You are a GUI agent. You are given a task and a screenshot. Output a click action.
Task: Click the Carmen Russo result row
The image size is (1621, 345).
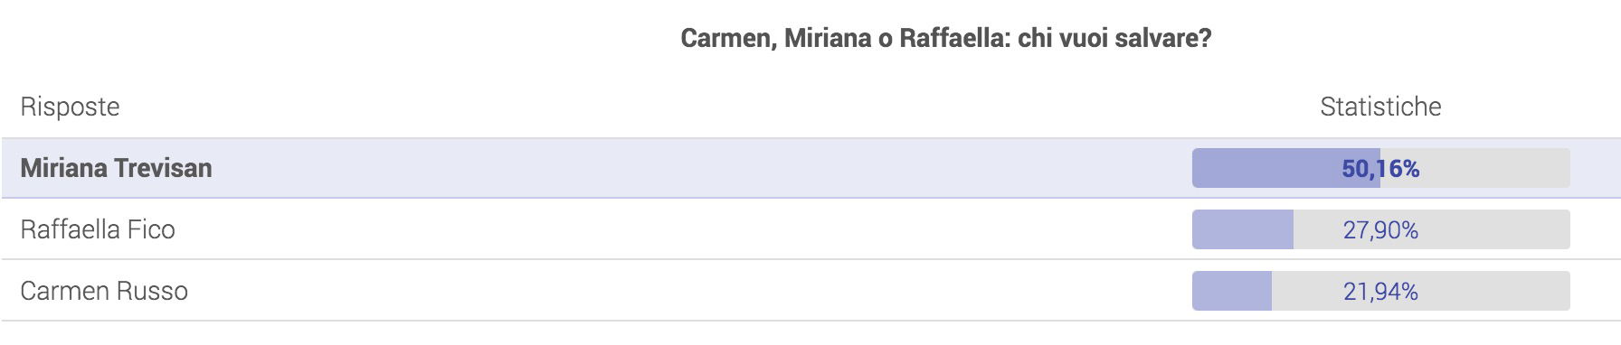[x=810, y=291]
